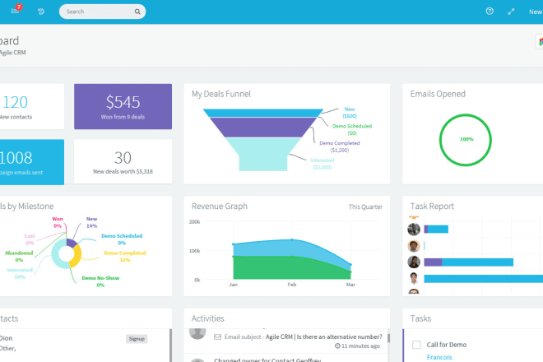Open the $545 won from 9 deals tile
This screenshot has height=362, width=543.
(x=123, y=106)
